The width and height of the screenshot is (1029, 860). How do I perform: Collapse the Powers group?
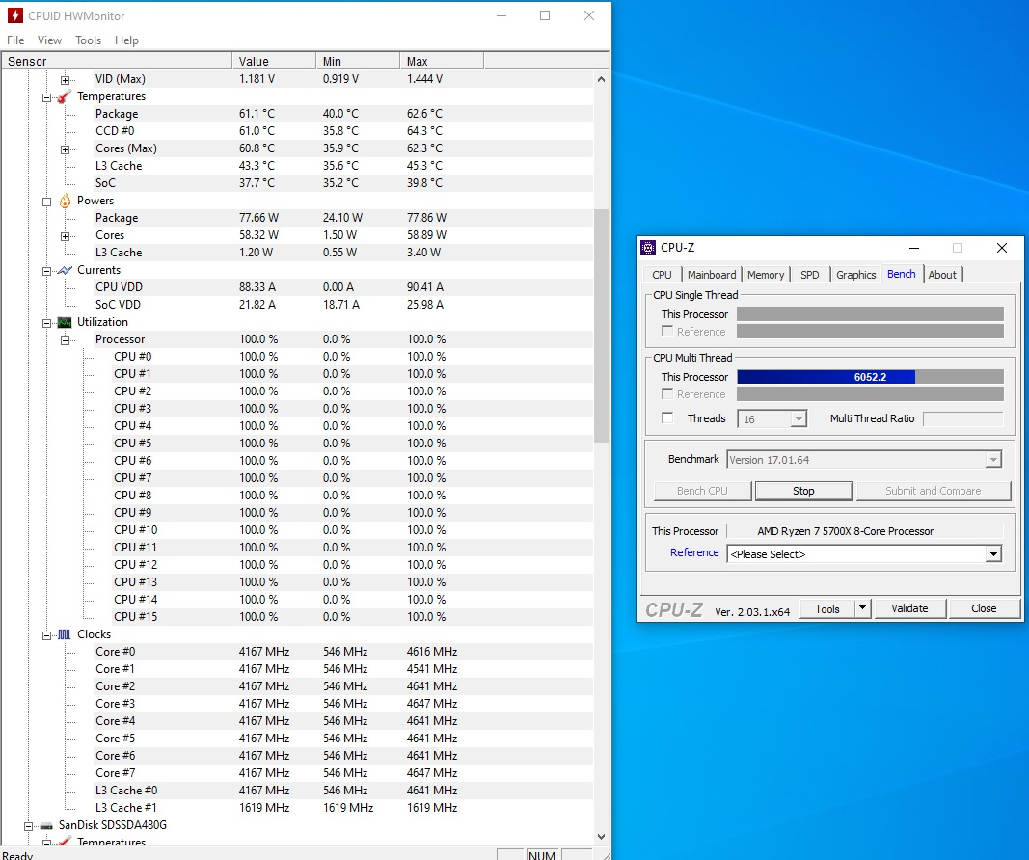[x=46, y=202]
